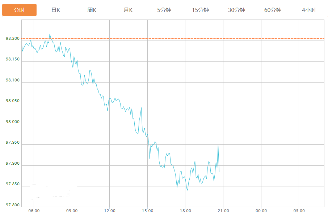The height and width of the screenshot is (215, 328).
Task: Open the 60分钟 interval chart
Action: [273, 10]
